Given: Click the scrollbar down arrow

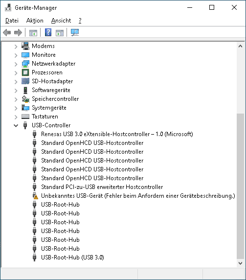Looking at the screenshot, I should coord(240,263).
